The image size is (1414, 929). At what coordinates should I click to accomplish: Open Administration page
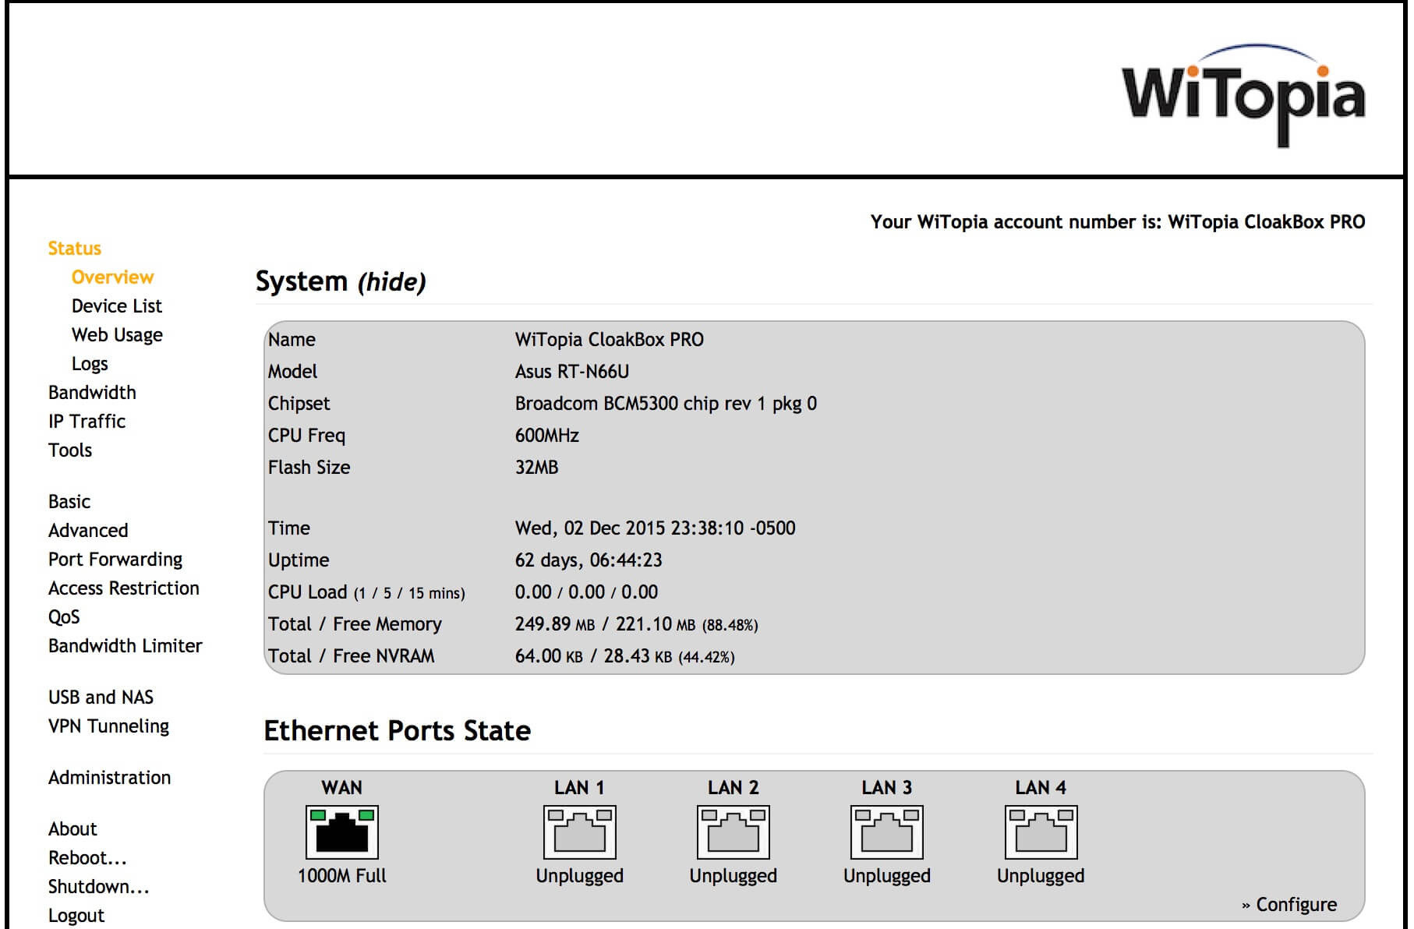pyautogui.click(x=110, y=778)
